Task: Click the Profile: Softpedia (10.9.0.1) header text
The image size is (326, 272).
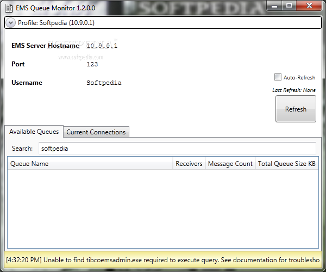Action: [x=56, y=23]
